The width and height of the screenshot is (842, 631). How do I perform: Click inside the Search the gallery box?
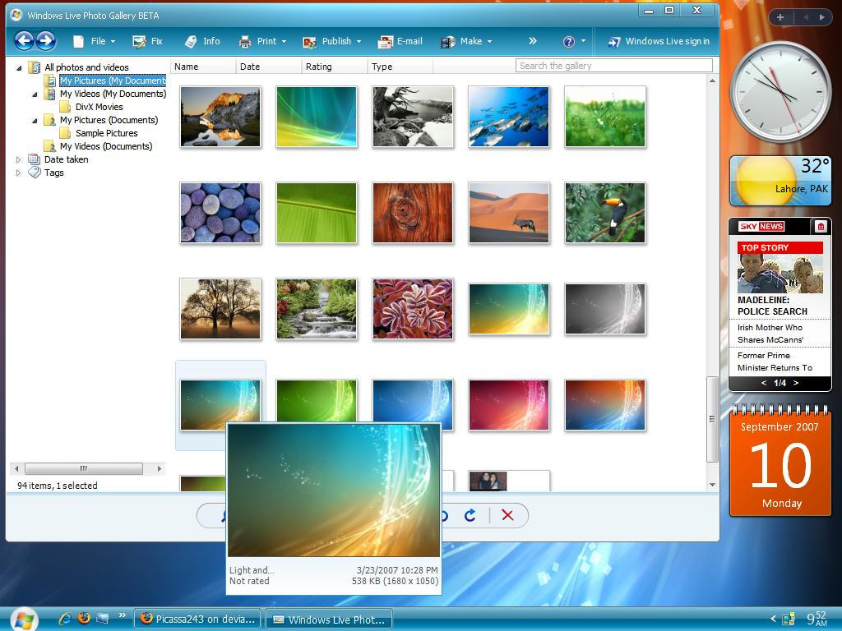[613, 65]
